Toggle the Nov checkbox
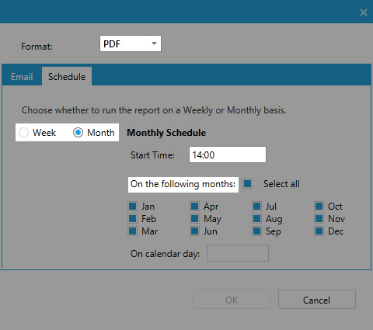Viewport: 373px width, 330px height. click(319, 219)
